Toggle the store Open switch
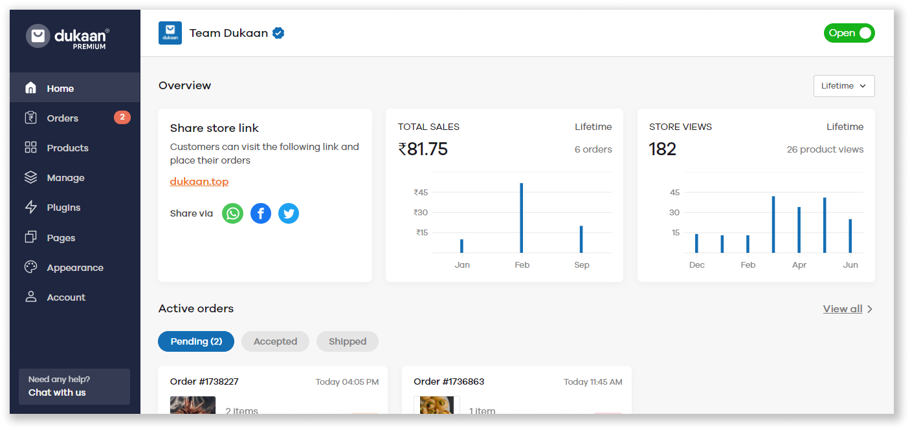The height and width of the screenshot is (430, 910). pos(849,33)
